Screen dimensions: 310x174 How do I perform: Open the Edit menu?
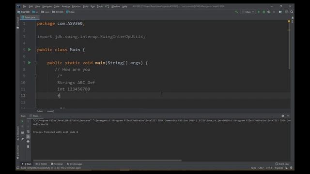(31, 6)
